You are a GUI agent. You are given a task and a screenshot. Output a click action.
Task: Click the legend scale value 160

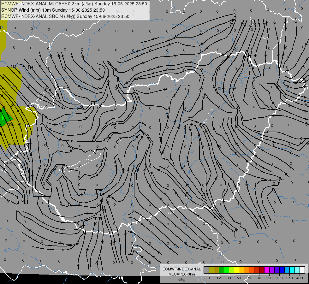[x=280, y=278]
